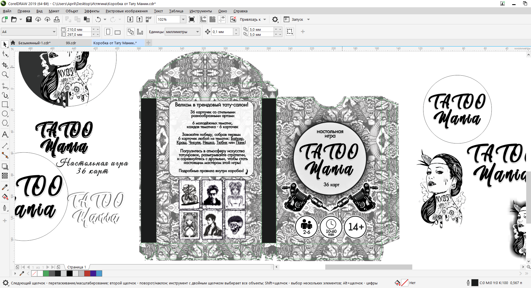Select the Pick tool in the toolbox
Image resolution: width=531 pixels, height=288 pixels.
tap(5, 44)
